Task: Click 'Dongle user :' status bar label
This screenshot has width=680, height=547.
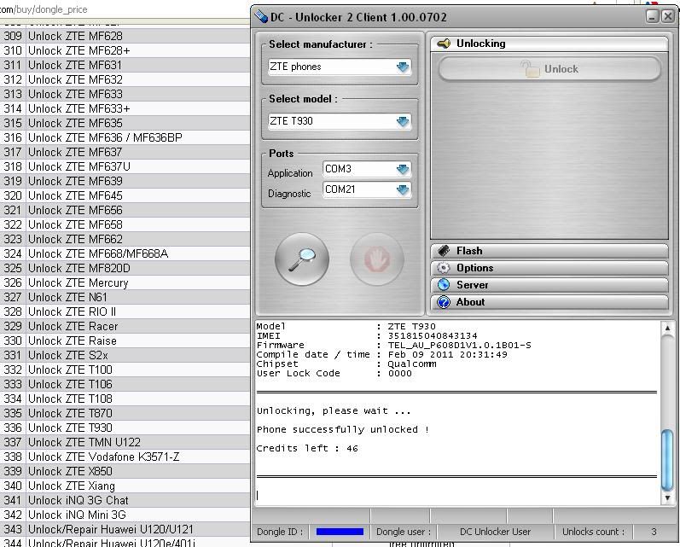Action: (x=404, y=532)
